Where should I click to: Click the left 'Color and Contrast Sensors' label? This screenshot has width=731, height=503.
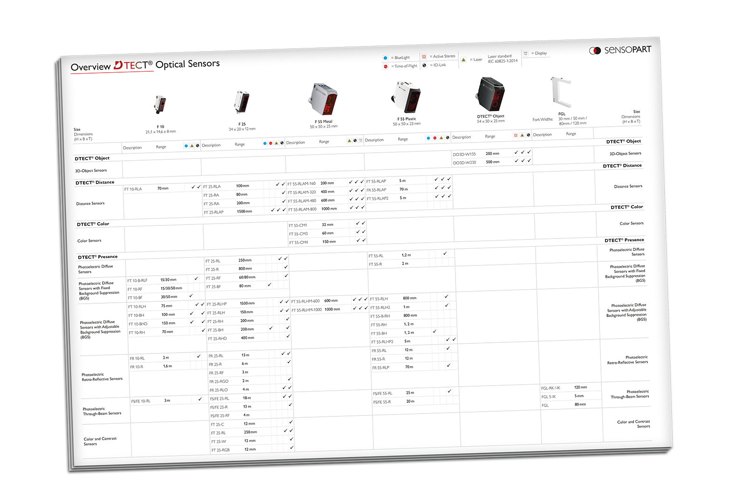tap(100, 442)
